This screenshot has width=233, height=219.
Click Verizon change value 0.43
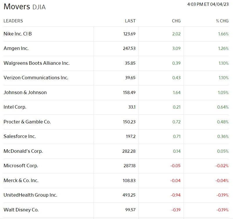pos(176,78)
